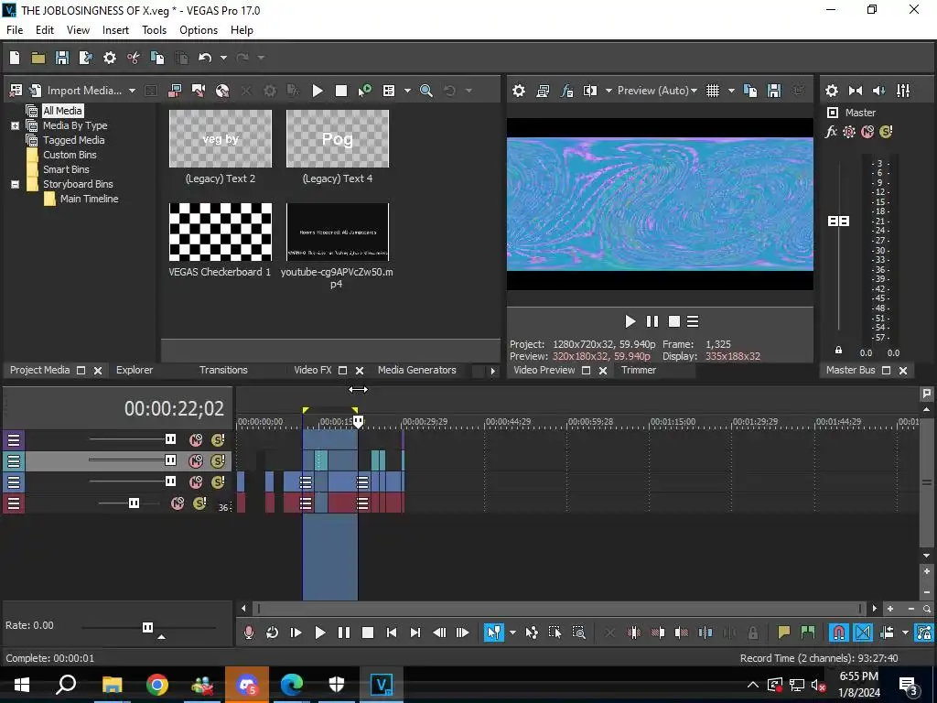This screenshot has width=937, height=703.
Task: Expand the Media By Type node
Action: coord(15,125)
